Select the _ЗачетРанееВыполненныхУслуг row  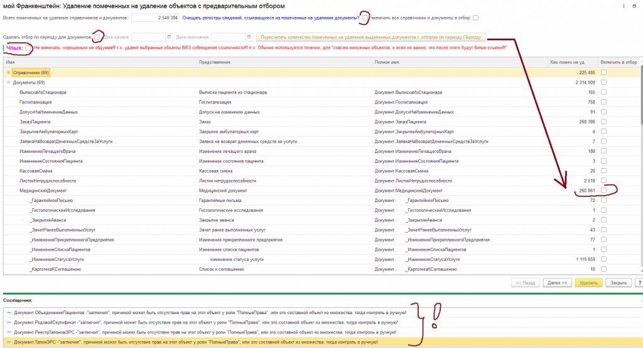click(x=321, y=229)
